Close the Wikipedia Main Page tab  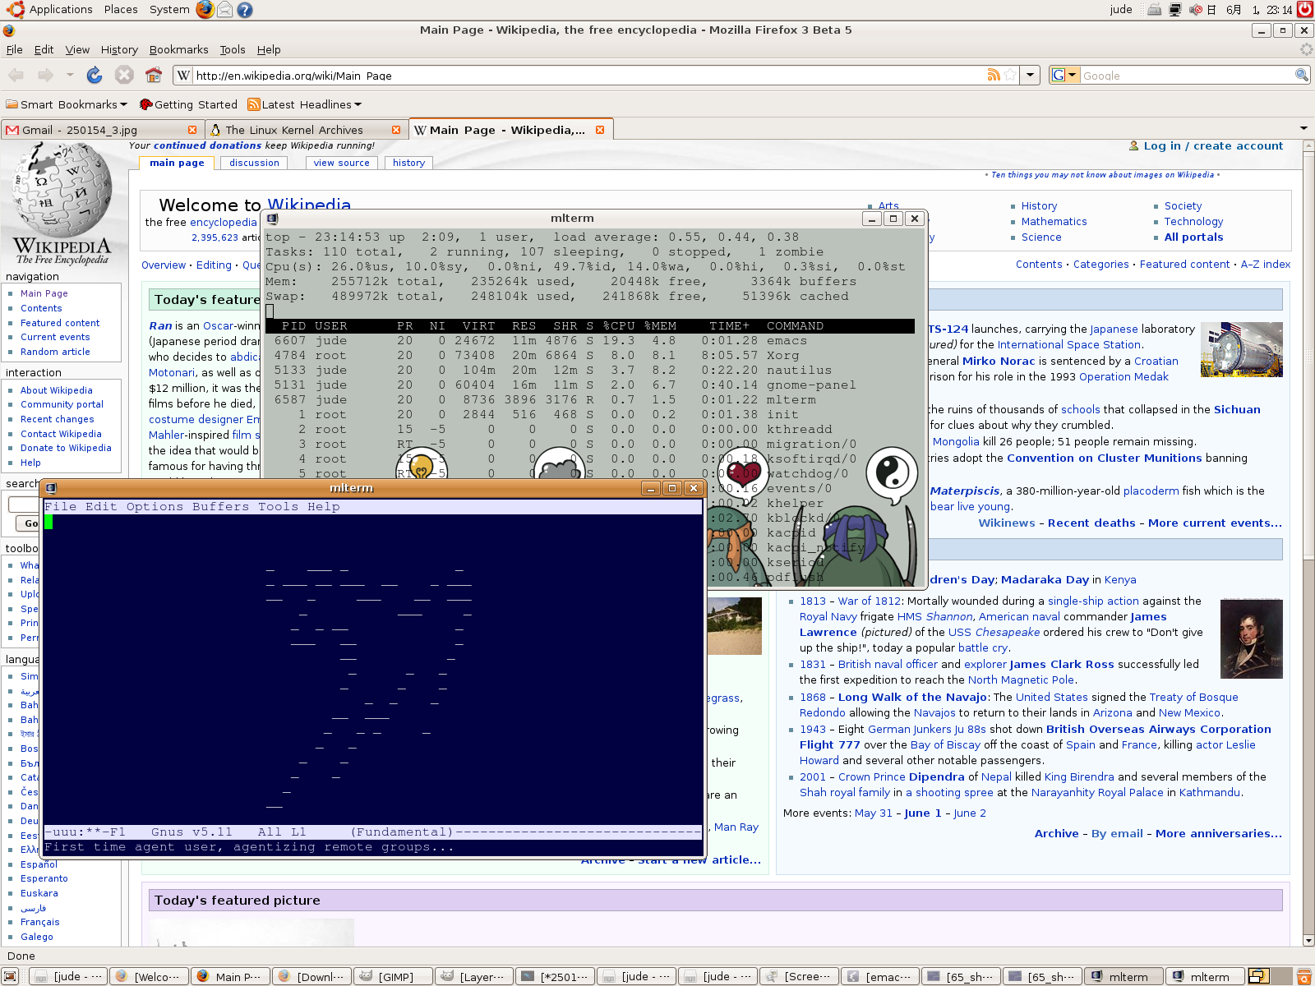[x=600, y=130]
